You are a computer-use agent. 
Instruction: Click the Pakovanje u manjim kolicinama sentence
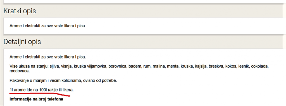click(63, 80)
